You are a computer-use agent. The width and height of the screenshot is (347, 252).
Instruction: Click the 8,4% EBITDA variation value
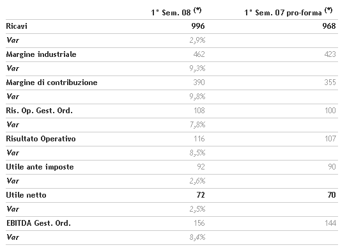(x=197, y=237)
